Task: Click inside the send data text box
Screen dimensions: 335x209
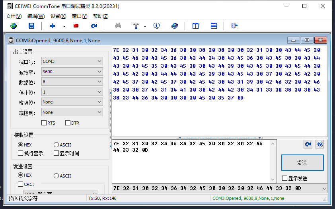Action: 191,163
